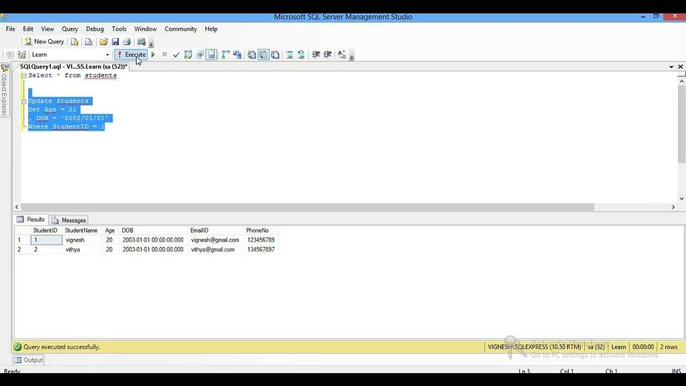Select the SQLQuery1.sql document tab
Image resolution: width=686 pixels, height=386 pixels.
tap(73, 66)
